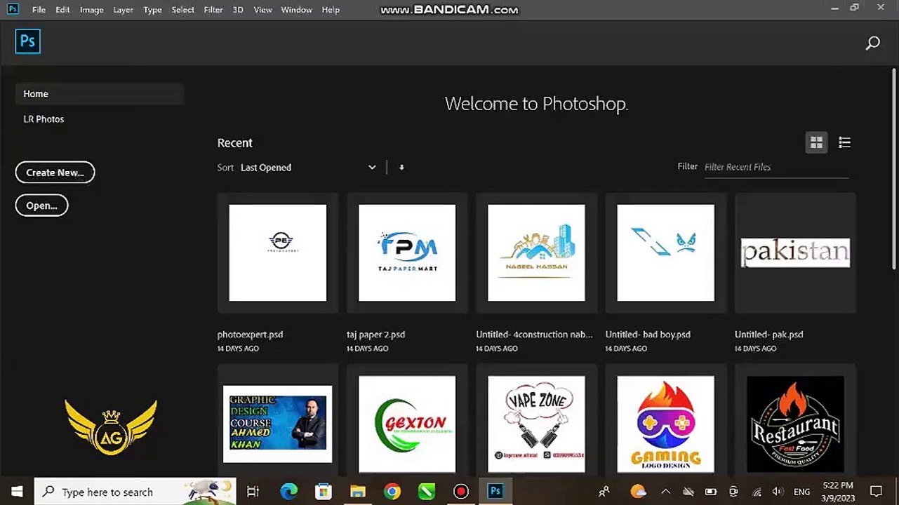Open Microsoft Store from the taskbar
This screenshot has height=505, width=899.
click(x=323, y=492)
